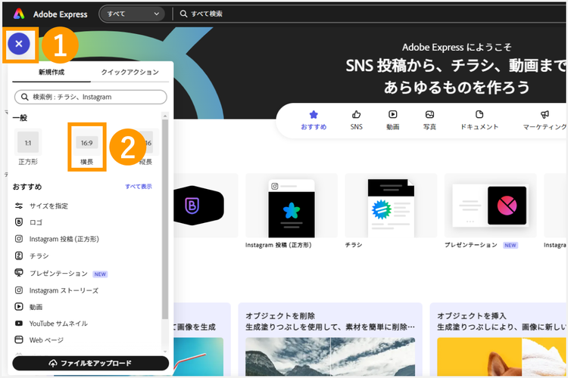Click the panel's vertical scrollbar

click(x=165, y=218)
